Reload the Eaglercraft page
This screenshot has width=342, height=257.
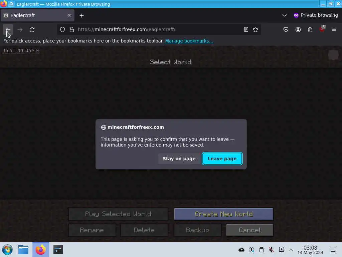click(32, 29)
